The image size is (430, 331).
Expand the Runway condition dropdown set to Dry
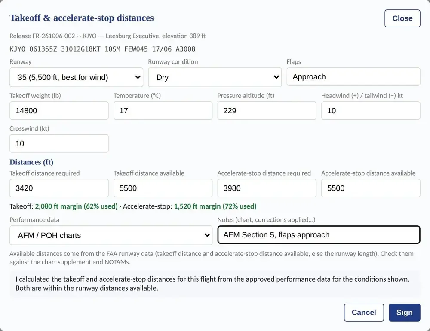click(215, 77)
